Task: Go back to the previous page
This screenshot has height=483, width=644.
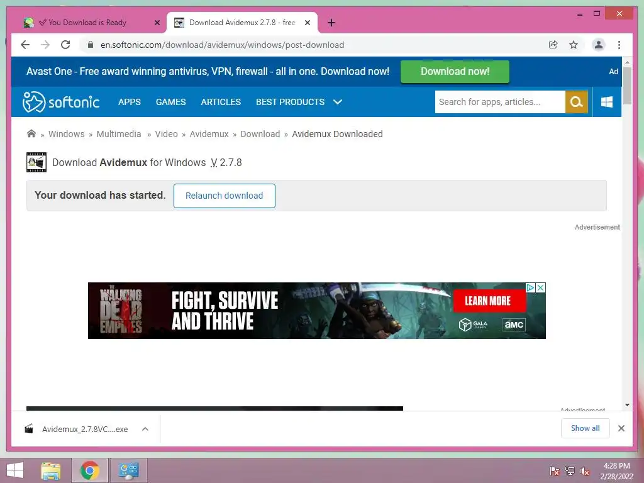Action: pyautogui.click(x=25, y=45)
